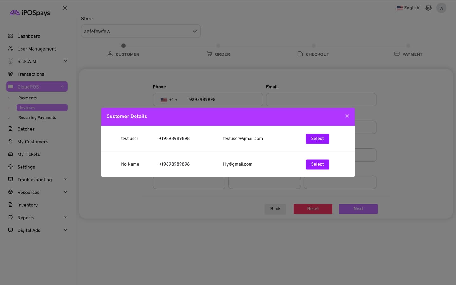Go to User Management in sidebar
456x285 pixels.
[x=36, y=49]
